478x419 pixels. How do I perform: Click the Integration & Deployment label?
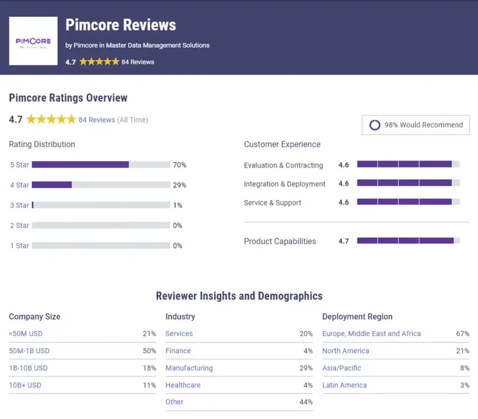point(285,184)
